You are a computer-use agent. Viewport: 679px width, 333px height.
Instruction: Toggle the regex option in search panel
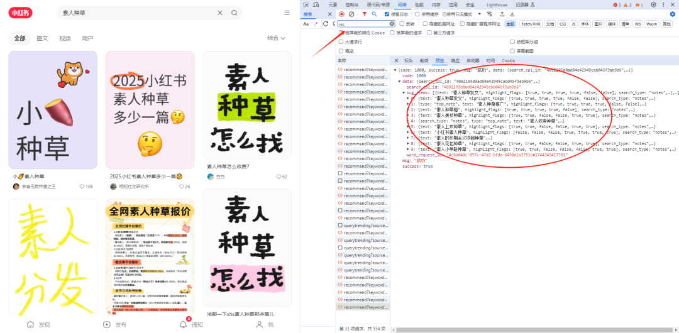tap(316, 24)
